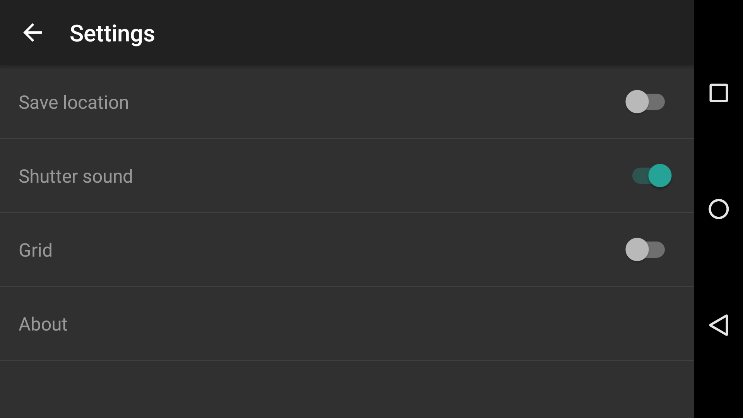Tap the Grid label text
Viewport: 743px width, 418px height.
point(36,250)
